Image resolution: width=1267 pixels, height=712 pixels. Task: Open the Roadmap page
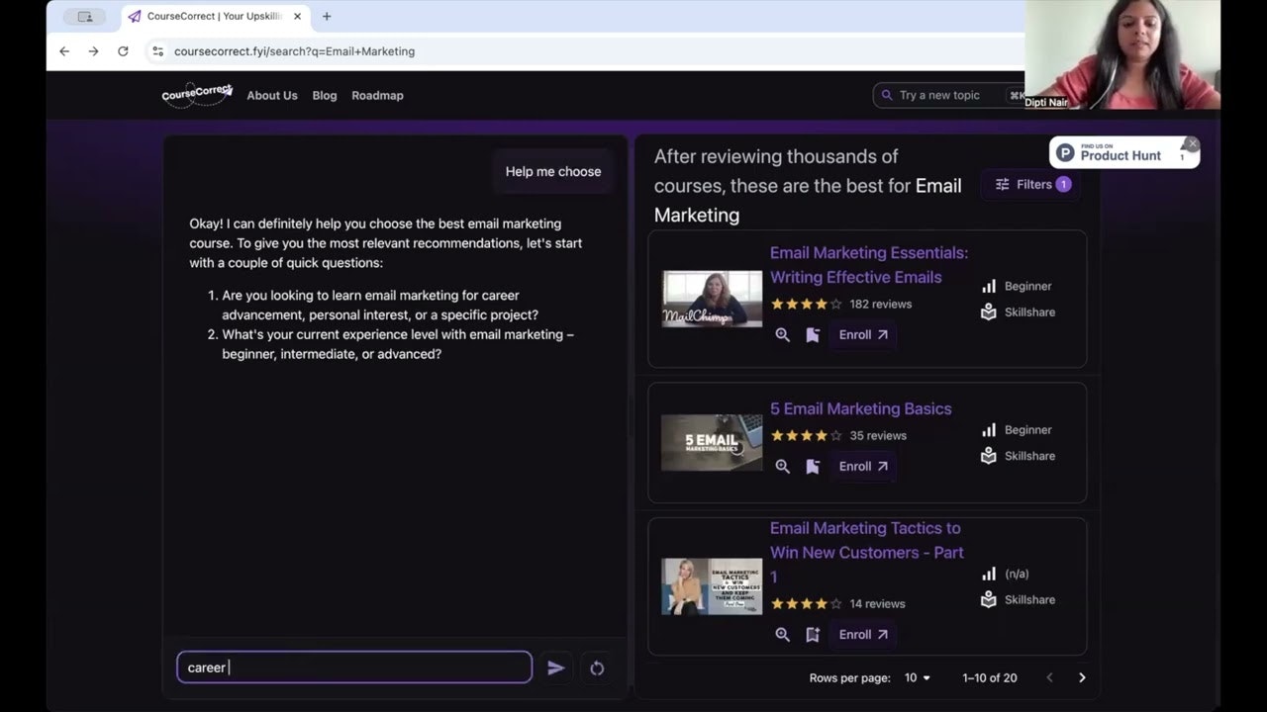pos(377,96)
